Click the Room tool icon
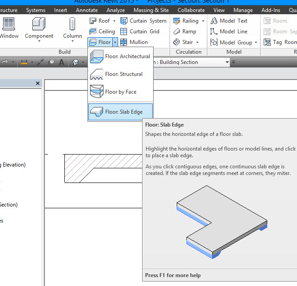Image resolution: width=297 pixels, height=286 pixels. pyautogui.click(x=267, y=21)
